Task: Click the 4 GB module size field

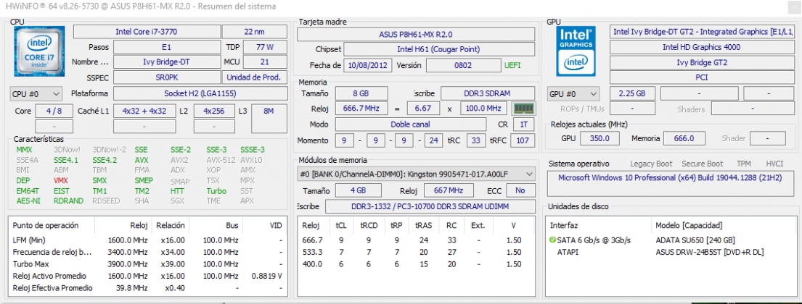Action: coord(358,191)
